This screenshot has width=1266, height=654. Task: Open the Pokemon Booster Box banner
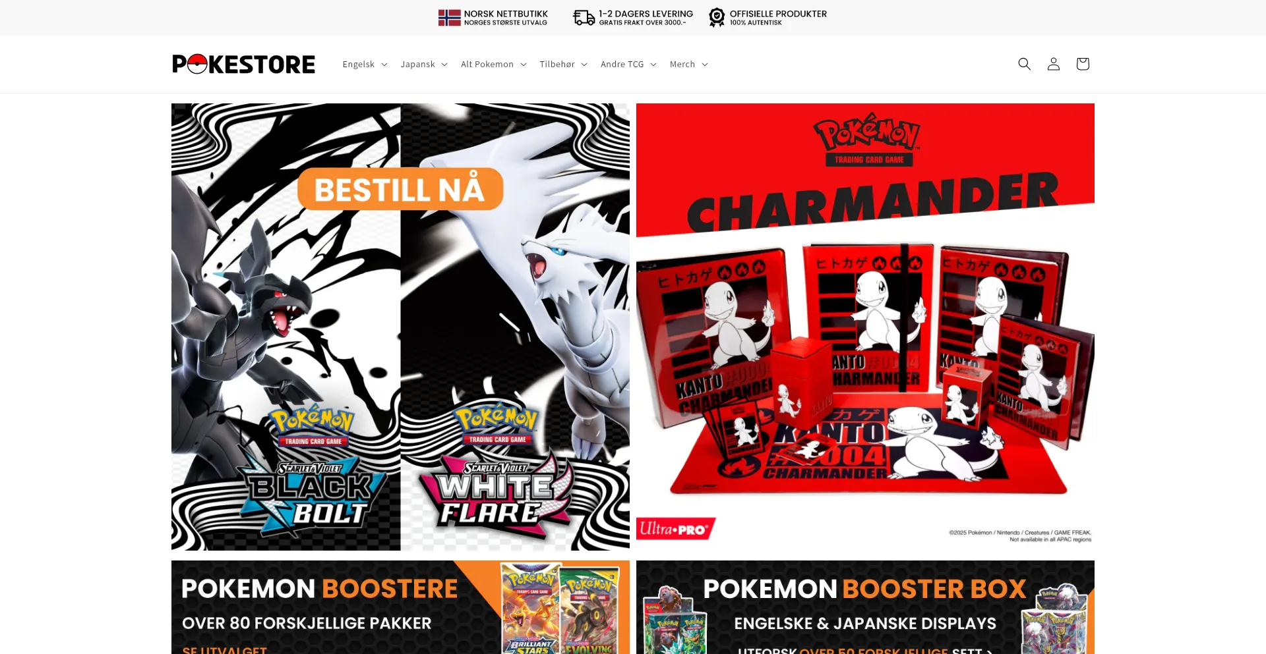point(865,607)
